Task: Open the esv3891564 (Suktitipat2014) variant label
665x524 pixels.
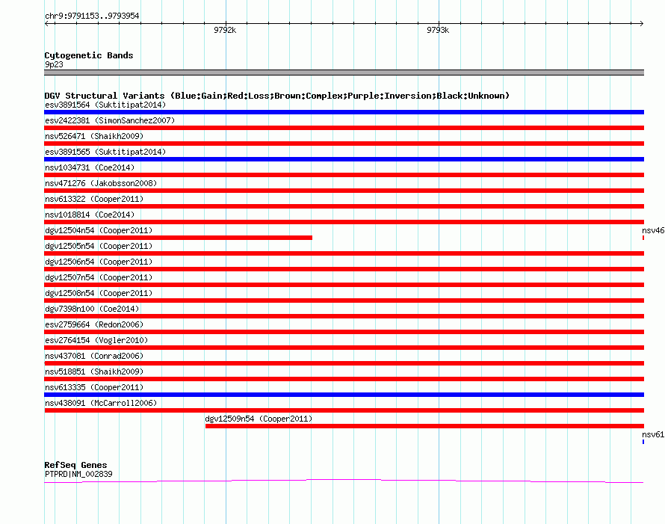Action: [x=105, y=105]
